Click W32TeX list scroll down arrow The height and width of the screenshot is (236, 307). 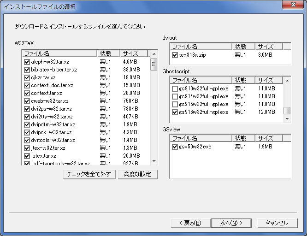click(x=154, y=161)
